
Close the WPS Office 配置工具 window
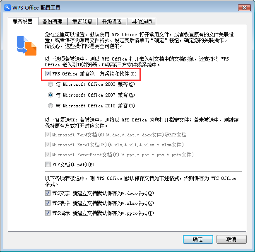tap(244, 7)
